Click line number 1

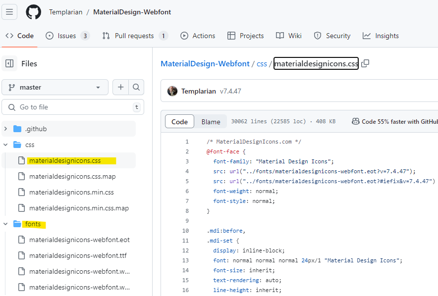tap(187, 142)
